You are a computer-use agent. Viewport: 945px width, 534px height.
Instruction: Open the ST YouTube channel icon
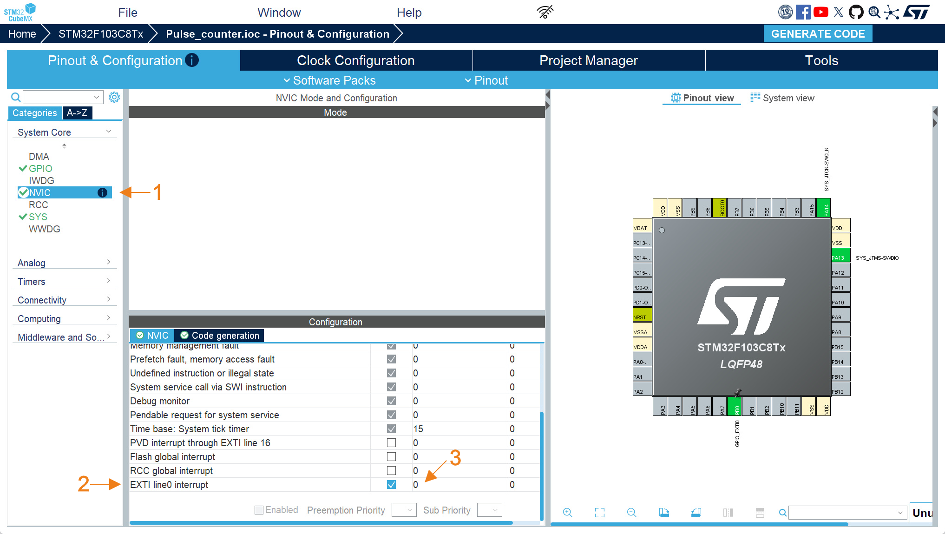tap(821, 12)
